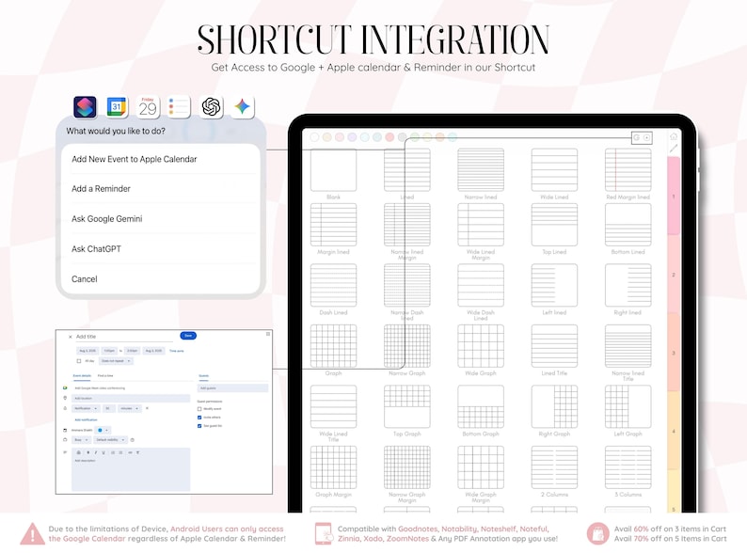Open planner side tab 2

674,275
